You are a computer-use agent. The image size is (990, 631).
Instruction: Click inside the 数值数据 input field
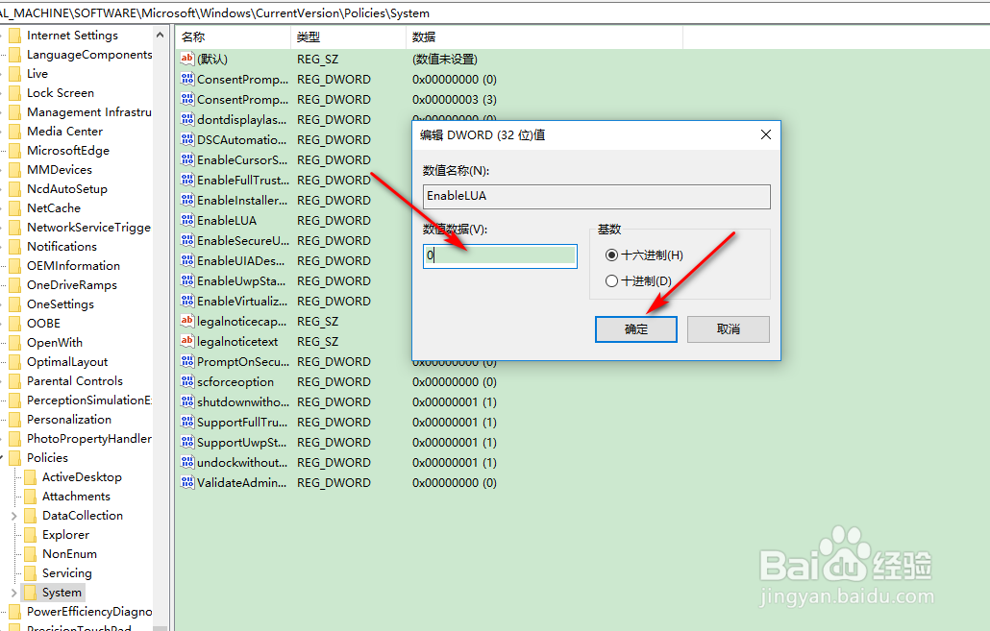(499, 255)
